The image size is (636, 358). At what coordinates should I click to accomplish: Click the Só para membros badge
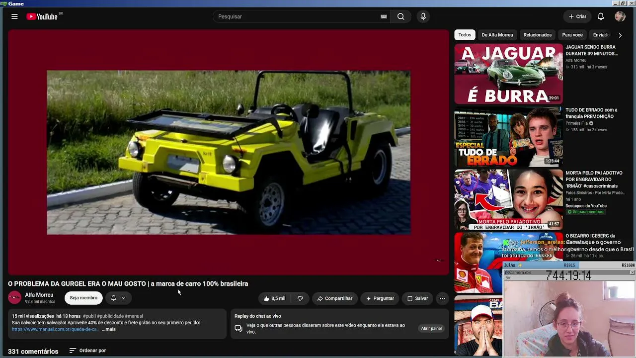[586, 212]
